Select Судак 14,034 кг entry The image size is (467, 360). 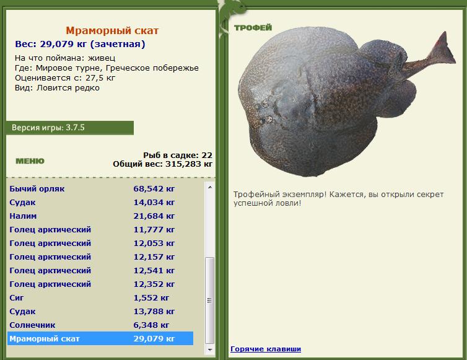click(100, 203)
